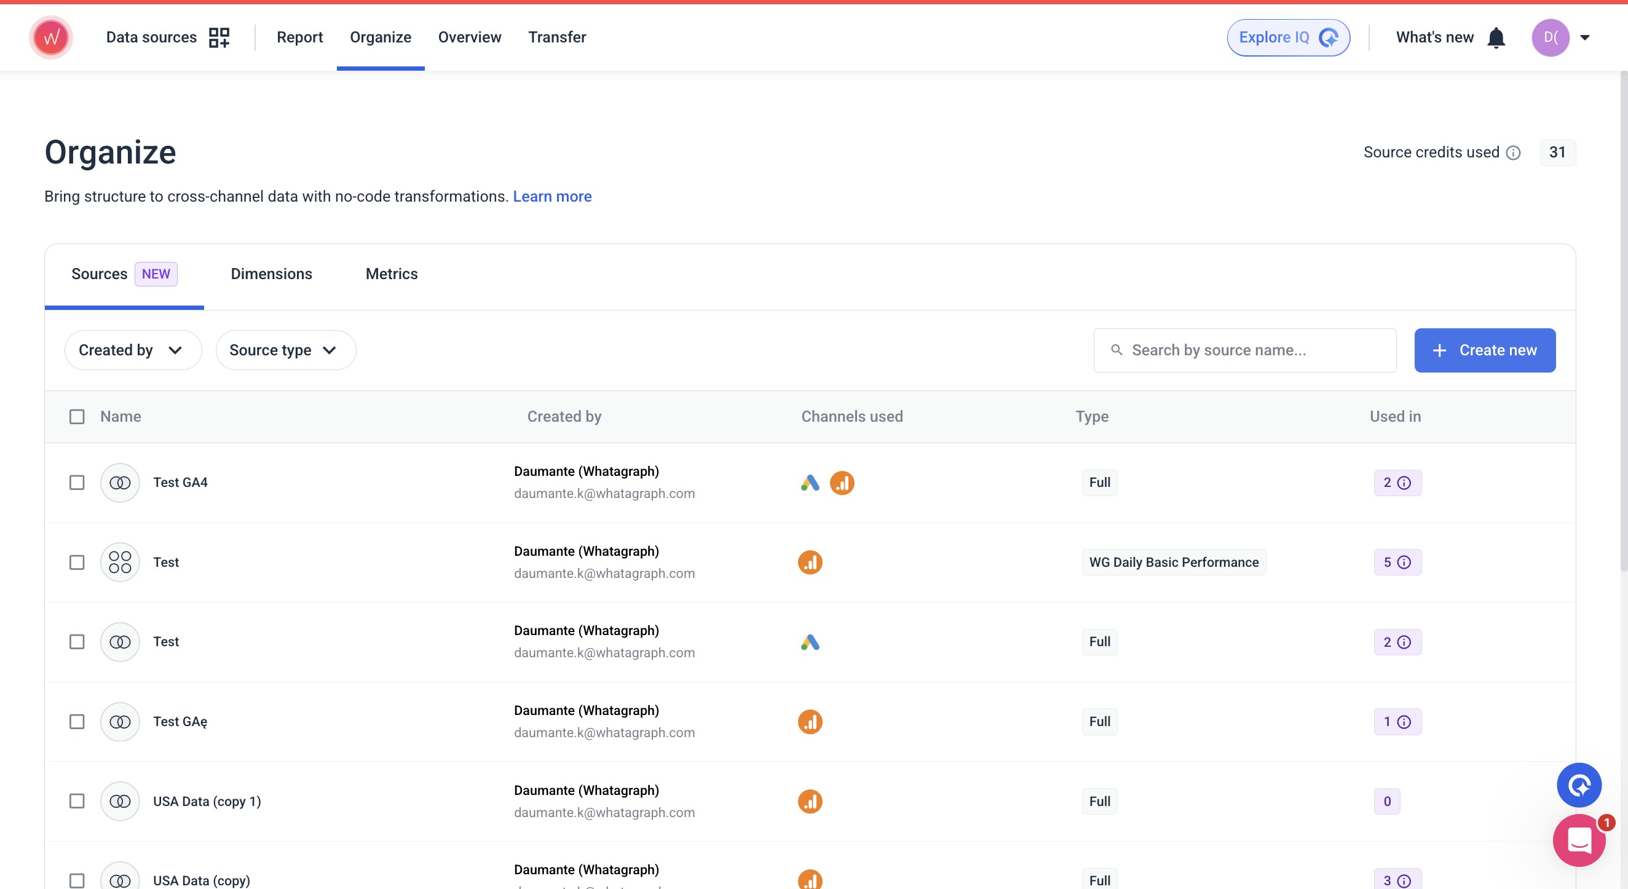Expand the Created by filter dropdown

(133, 350)
